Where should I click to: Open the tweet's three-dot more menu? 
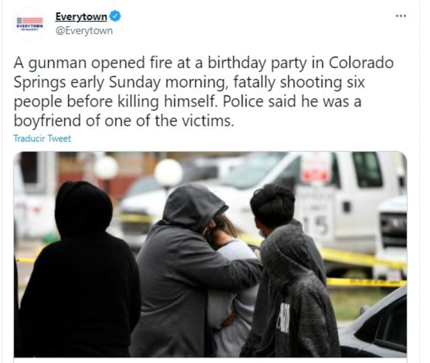coord(401,16)
